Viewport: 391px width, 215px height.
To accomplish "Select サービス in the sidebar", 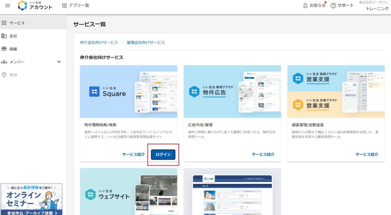I will [17, 23].
